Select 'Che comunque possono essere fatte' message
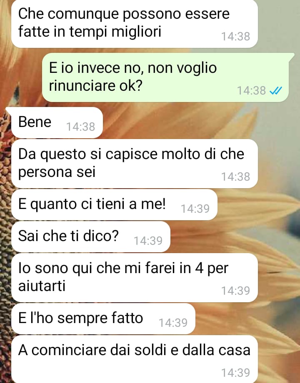This screenshot has width=300, height=383. click(x=135, y=23)
